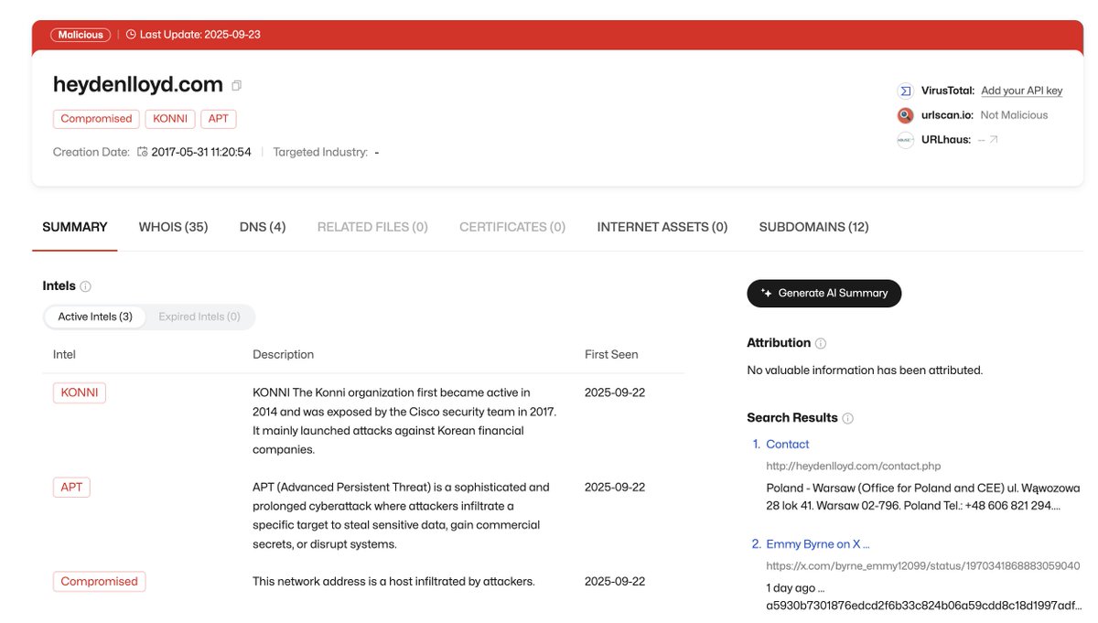1098x623 pixels.
Task: Open the DNS (4) tab
Action: click(x=263, y=227)
